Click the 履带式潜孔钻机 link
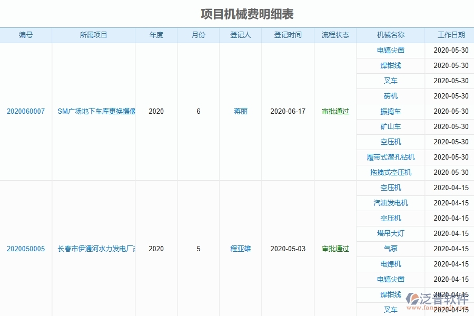 tap(390, 157)
